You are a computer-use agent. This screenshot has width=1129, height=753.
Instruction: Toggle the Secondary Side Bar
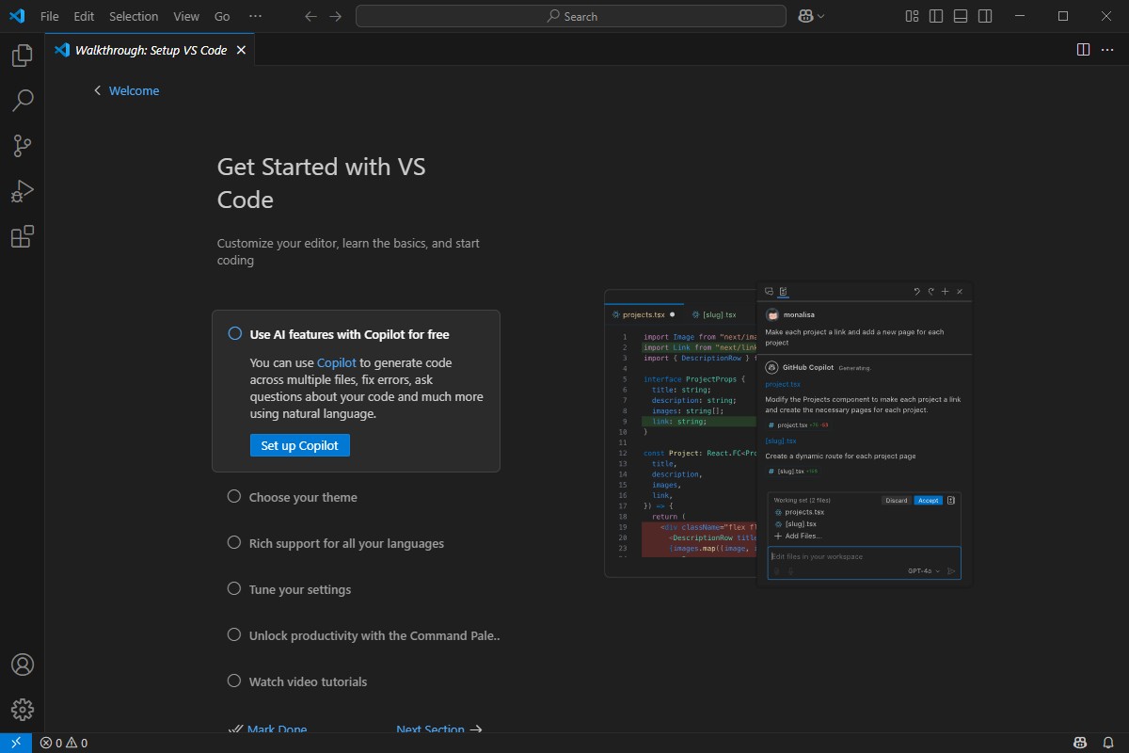pos(984,16)
